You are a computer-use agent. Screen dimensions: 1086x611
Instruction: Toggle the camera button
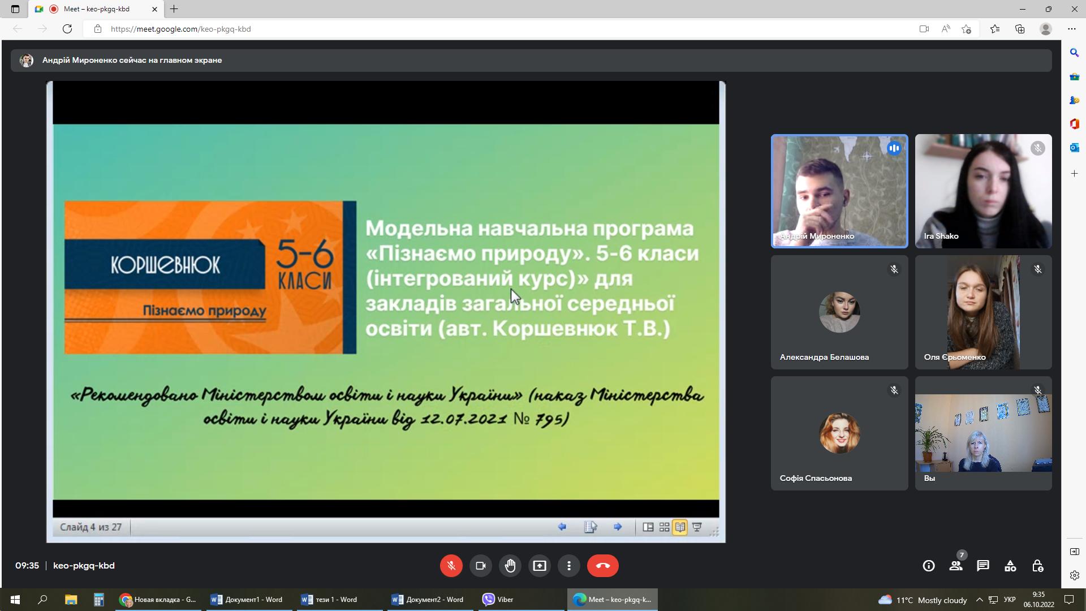[481, 566]
